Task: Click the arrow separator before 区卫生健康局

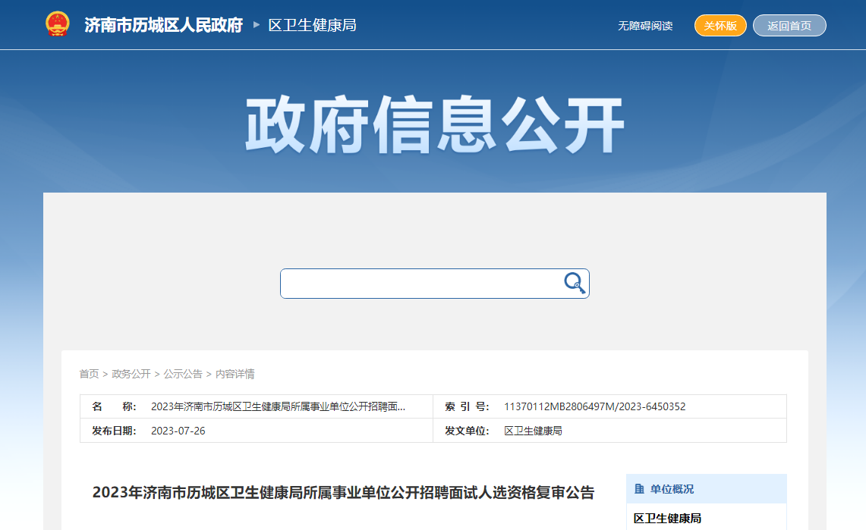Action: click(x=257, y=25)
